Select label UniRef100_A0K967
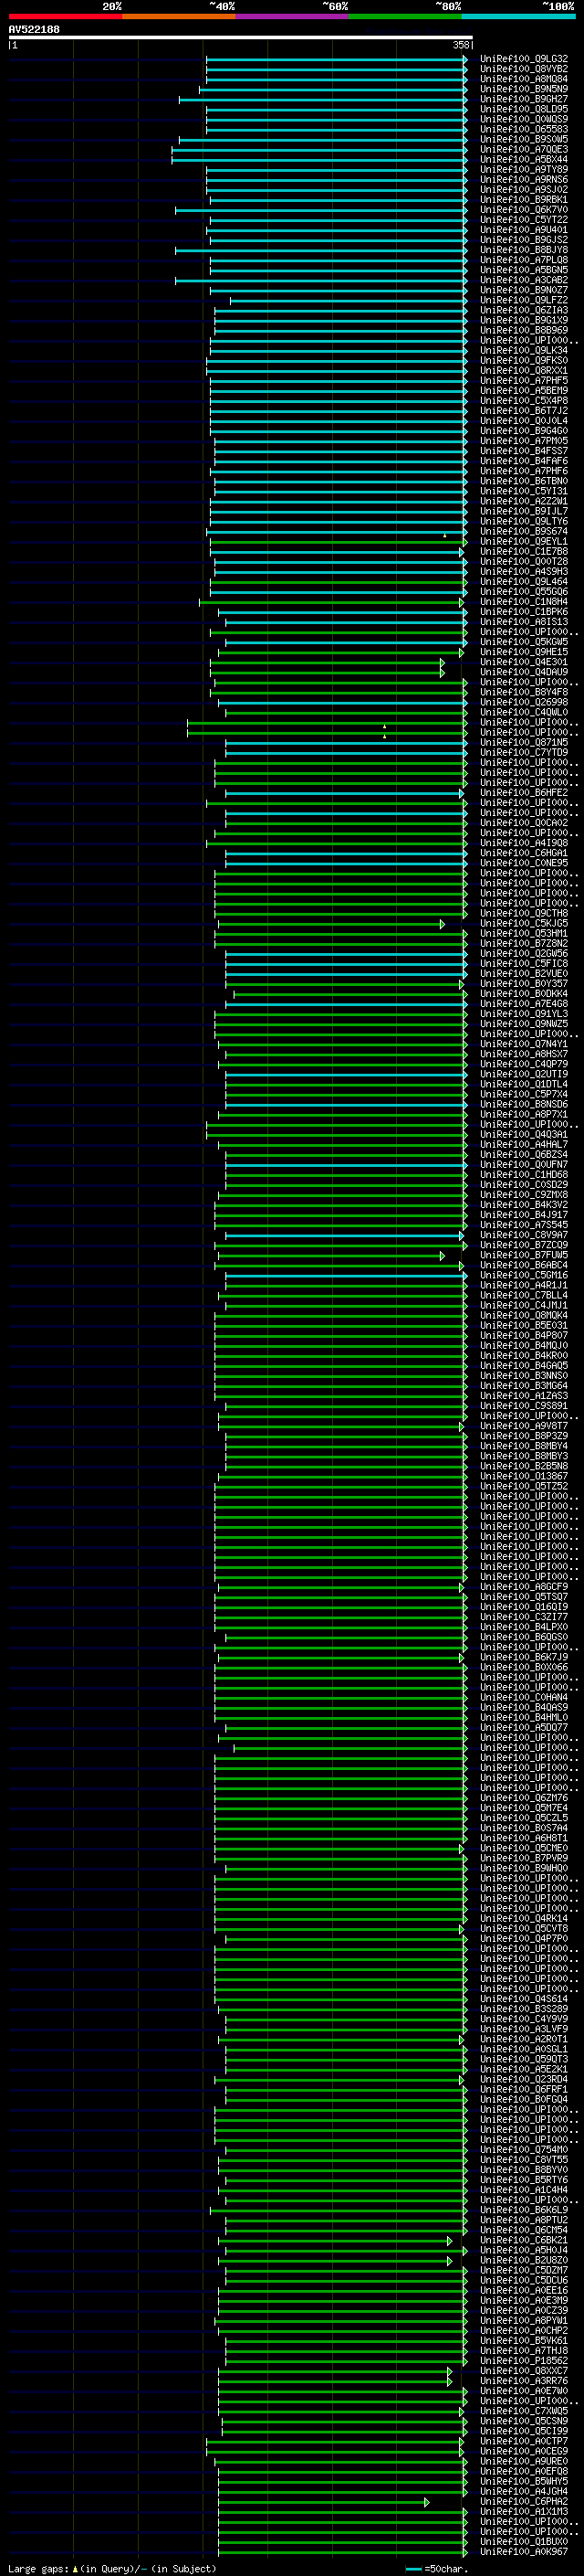The width and height of the screenshot is (584, 2576). pyautogui.click(x=524, y=2551)
